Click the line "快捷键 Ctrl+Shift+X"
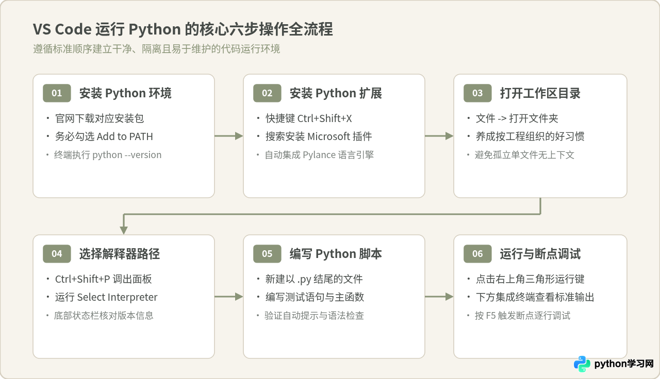 click(x=309, y=118)
